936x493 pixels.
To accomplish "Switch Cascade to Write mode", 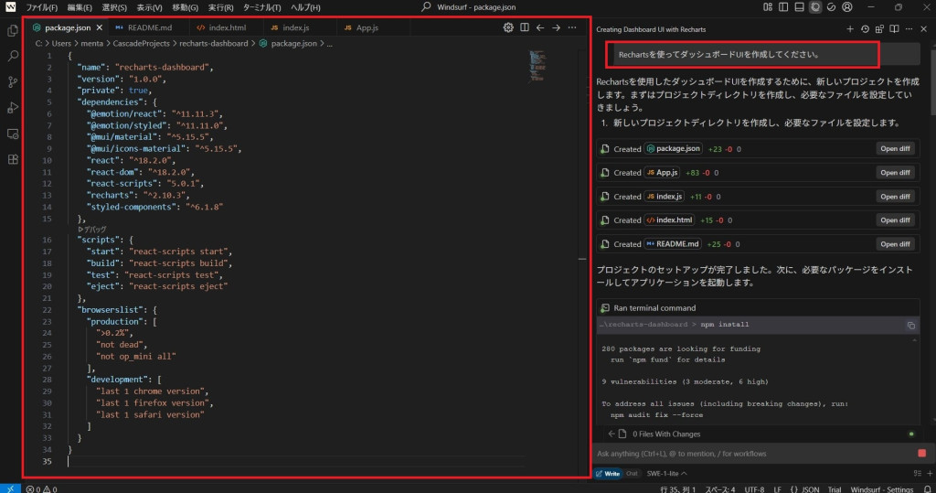I will (x=608, y=473).
